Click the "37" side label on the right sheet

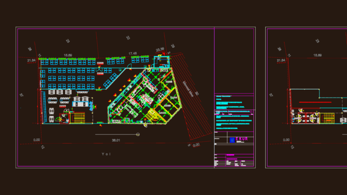point(271,95)
